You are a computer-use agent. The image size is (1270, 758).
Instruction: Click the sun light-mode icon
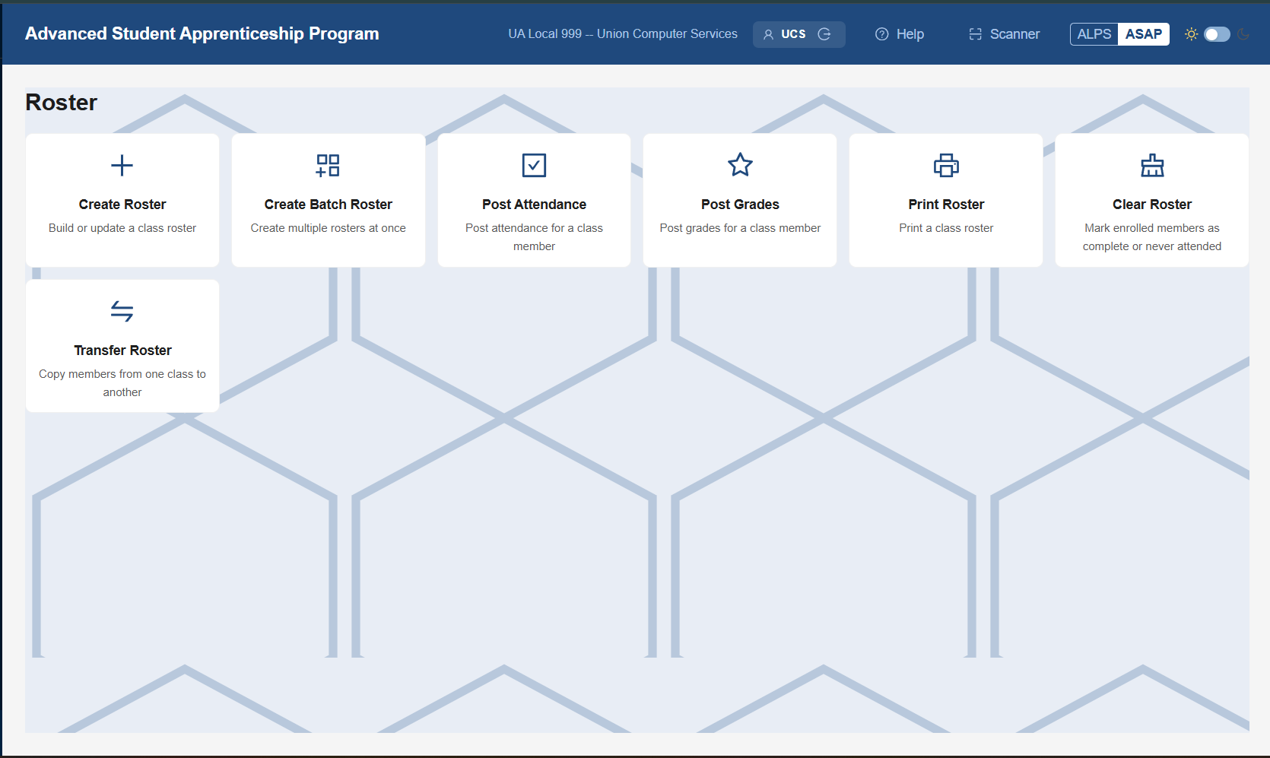[1191, 34]
